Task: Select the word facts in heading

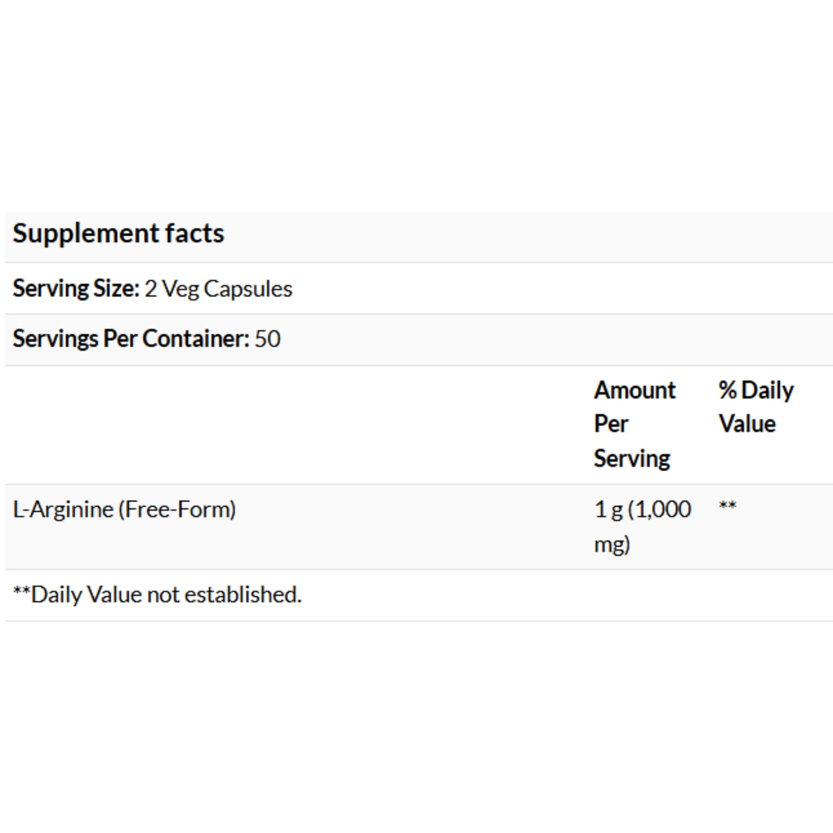Action: point(195,233)
